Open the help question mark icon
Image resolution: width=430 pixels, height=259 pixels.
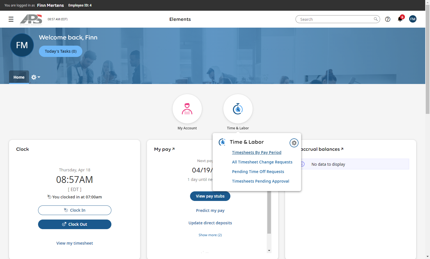(x=388, y=19)
